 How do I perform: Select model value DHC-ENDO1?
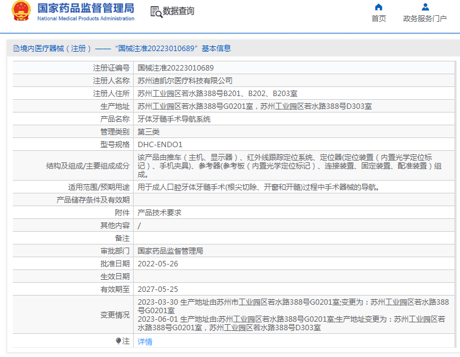coord(160,145)
